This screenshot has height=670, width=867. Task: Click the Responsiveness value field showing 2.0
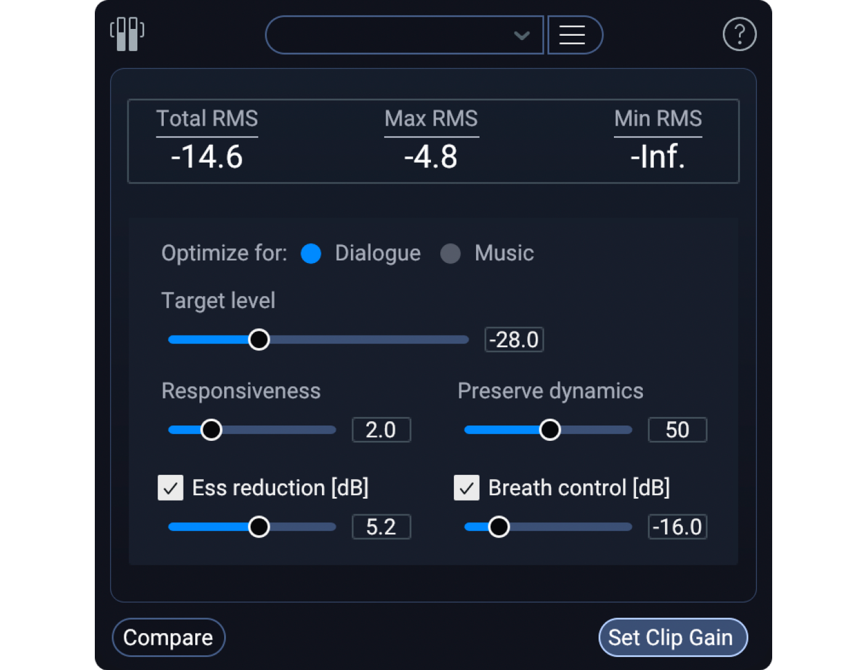pos(381,429)
